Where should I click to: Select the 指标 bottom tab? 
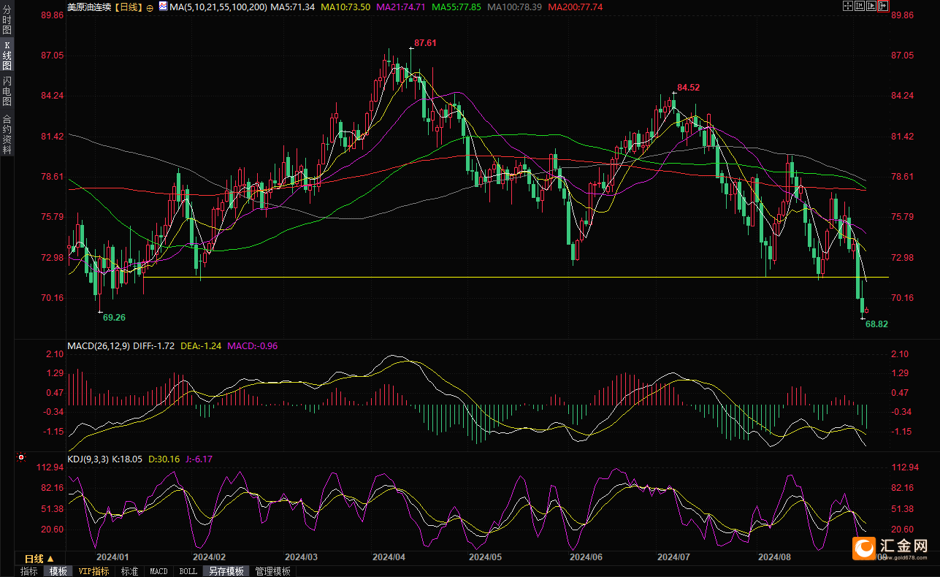tap(29, 571)
